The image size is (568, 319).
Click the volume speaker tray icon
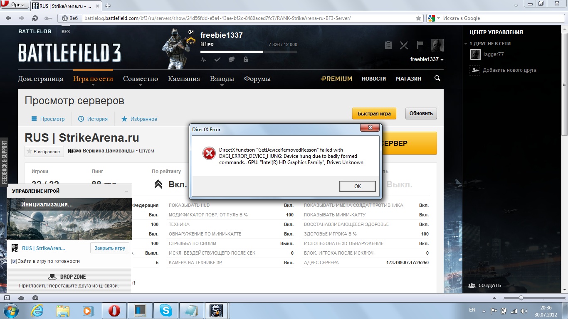pyautogui.click(x=524, y=311)
